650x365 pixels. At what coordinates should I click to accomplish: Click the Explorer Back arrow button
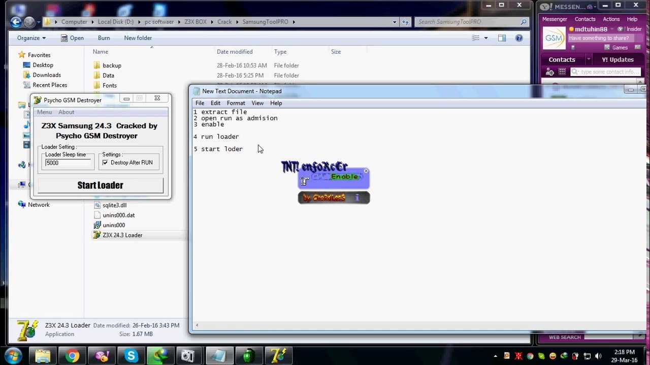(16, 22)
